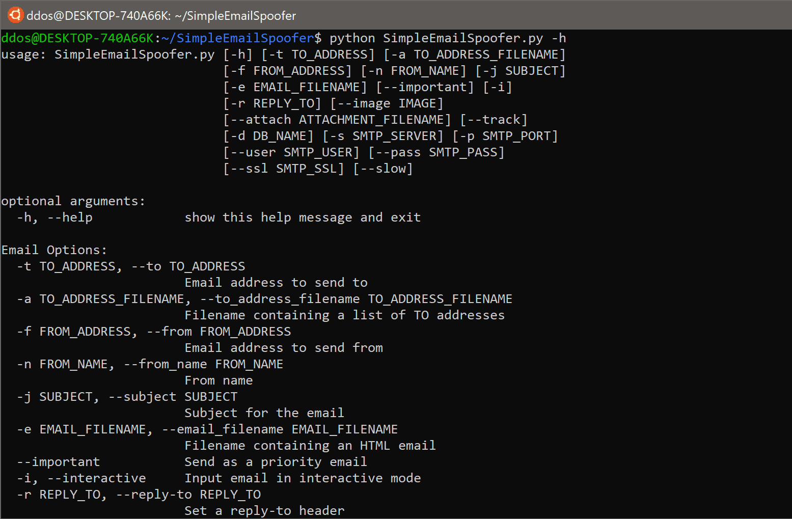Click '[--pass SMTP_PASS]' in usage block
Image resolution: width=792 pixels, height=519 pixels.
[436, 152]
